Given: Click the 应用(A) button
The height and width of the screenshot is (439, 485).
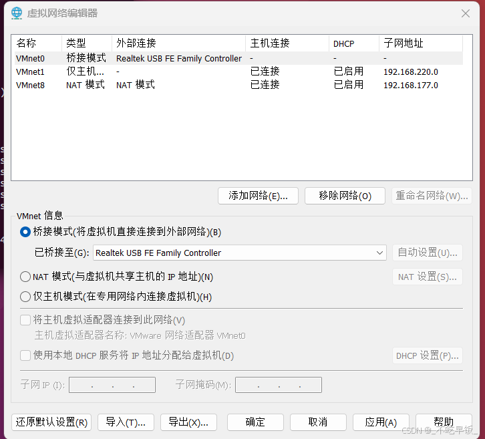Looking at the screenshot, I should (381, 422).
